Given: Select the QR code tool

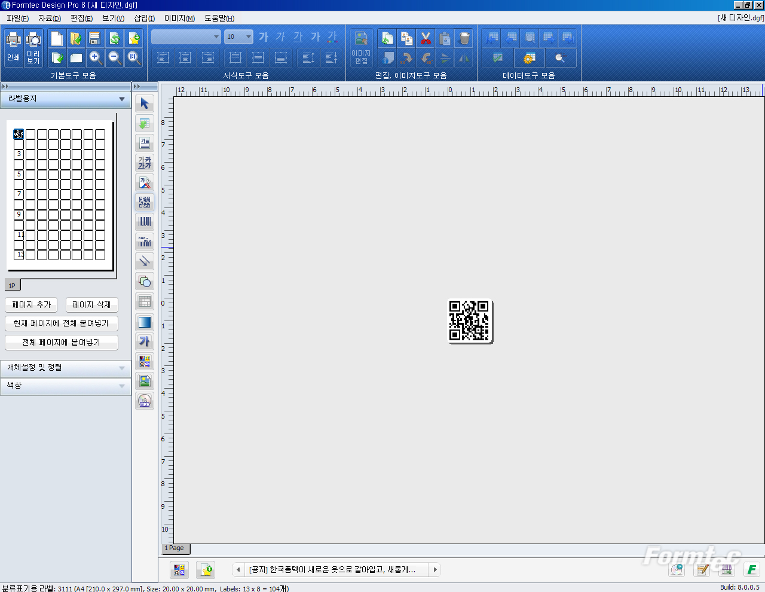Looking at the screenshot, I should 145,202.
